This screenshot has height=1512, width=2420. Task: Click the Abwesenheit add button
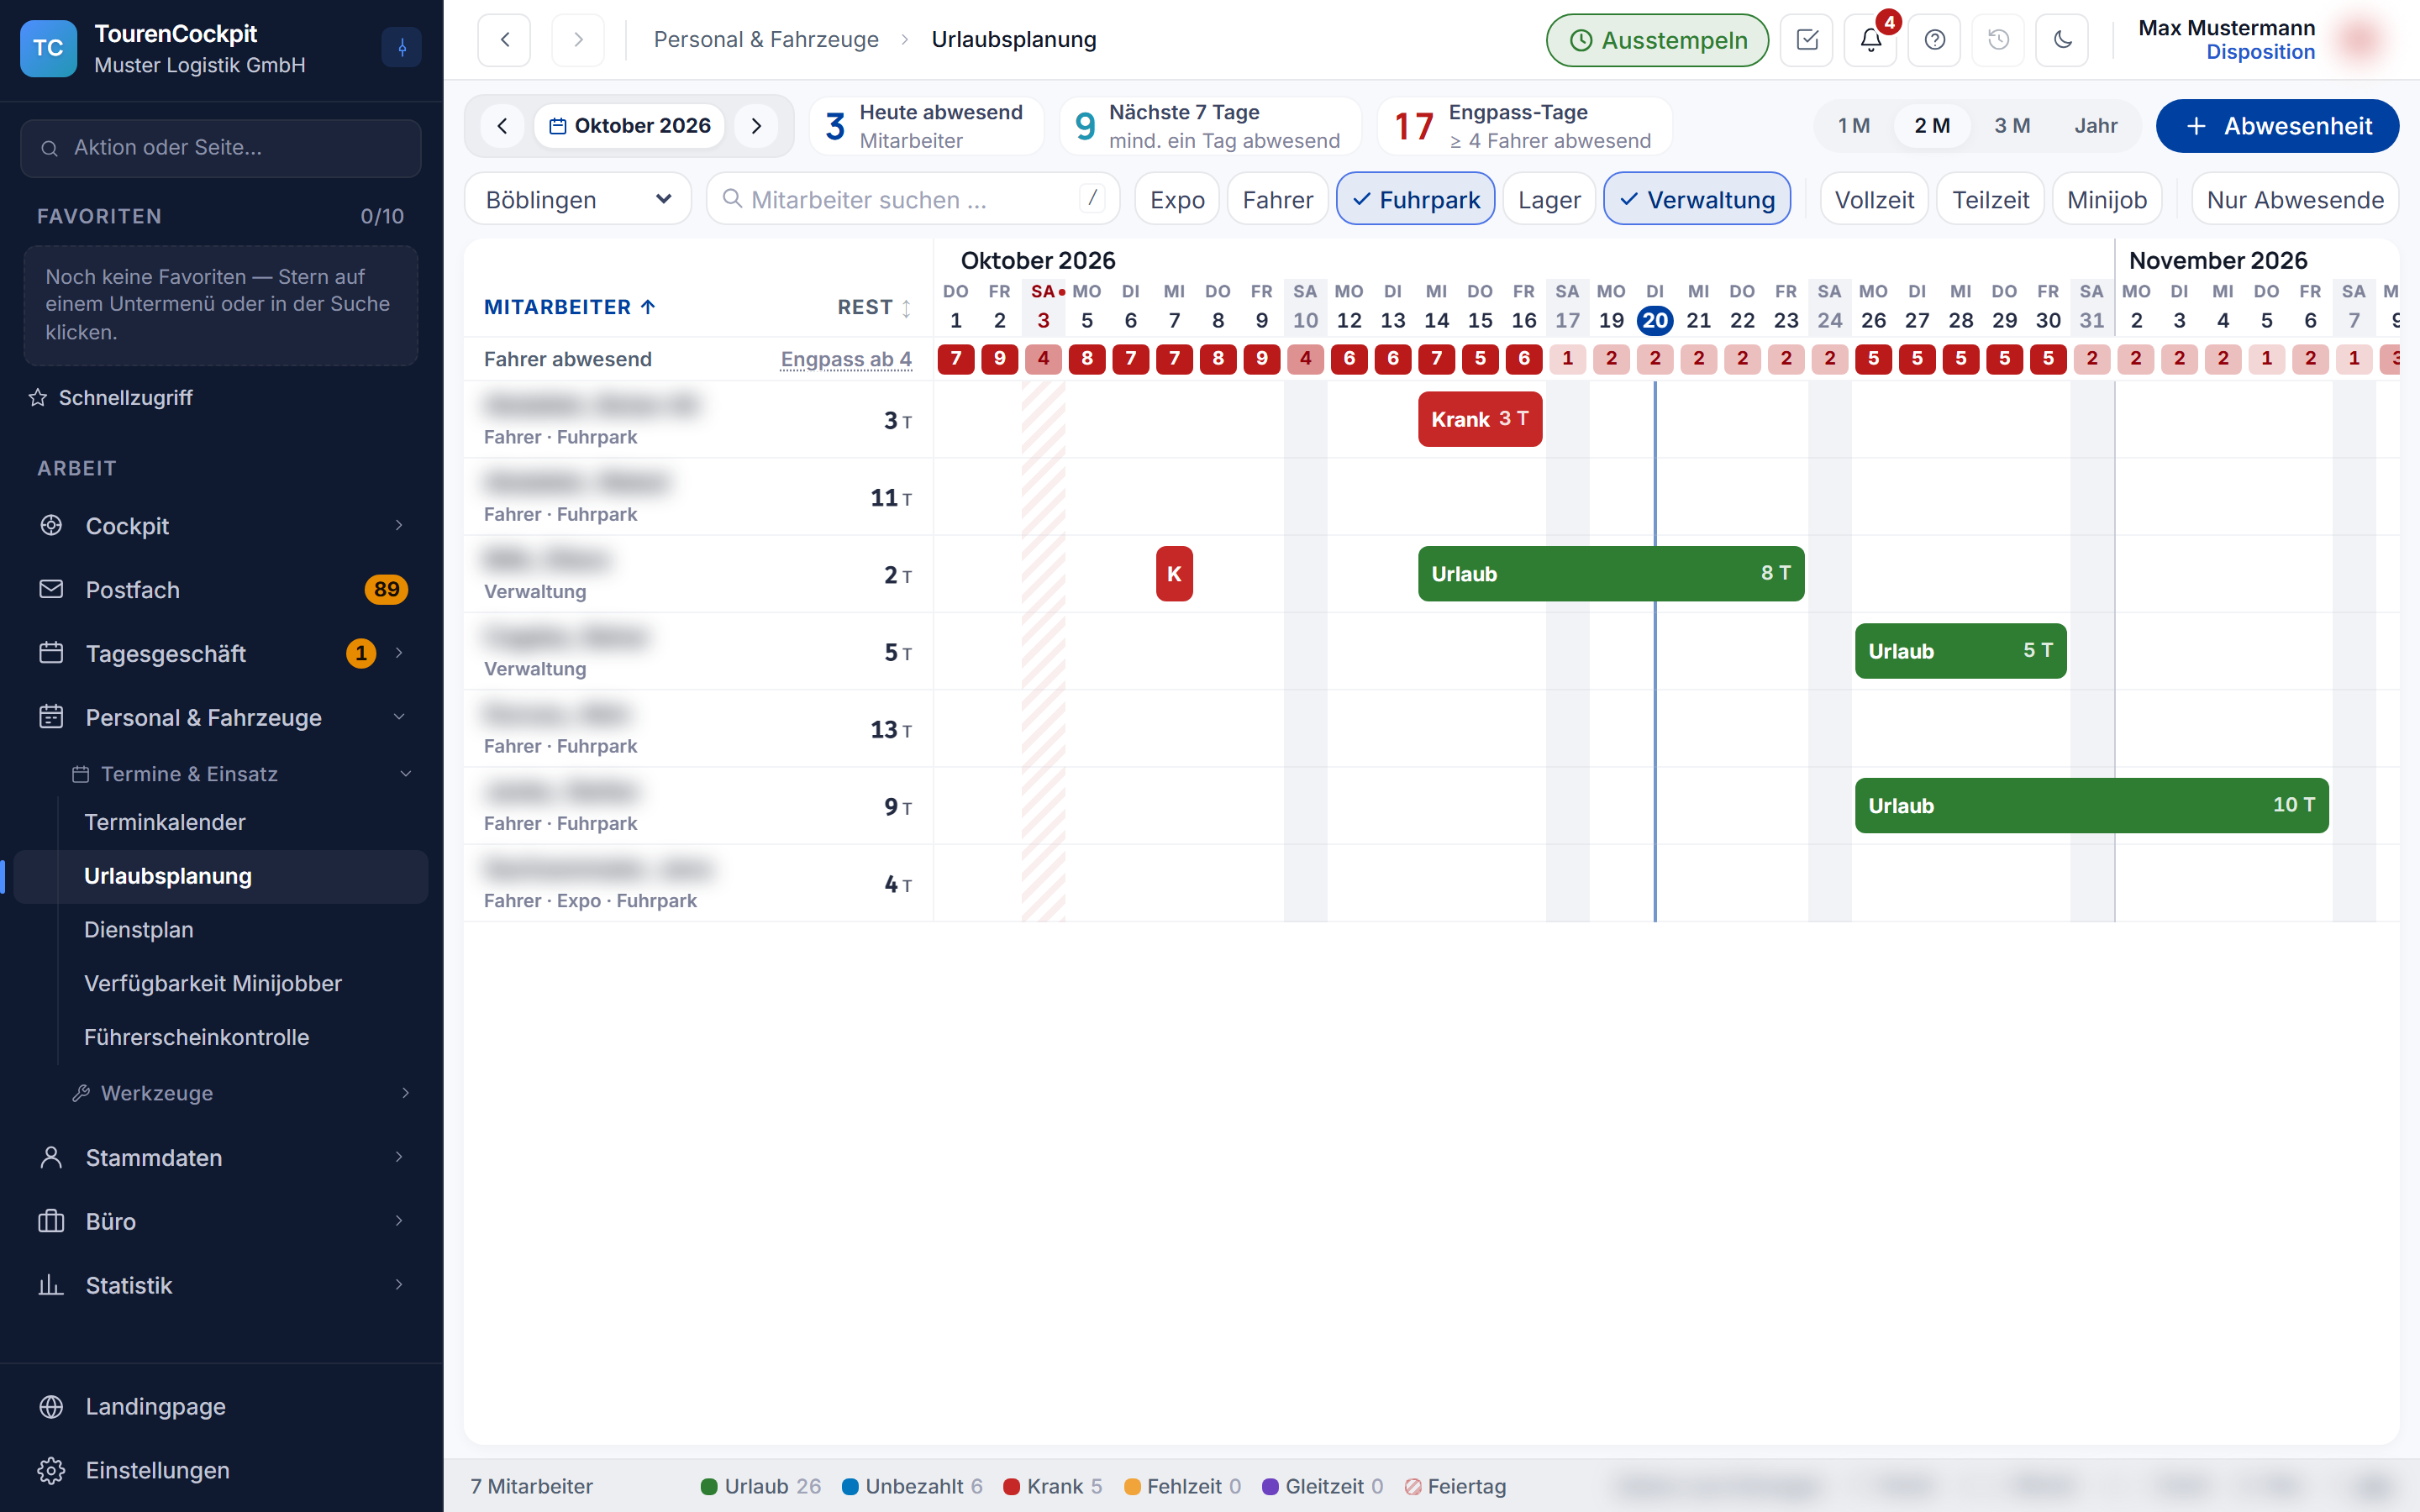[2277, 126]
